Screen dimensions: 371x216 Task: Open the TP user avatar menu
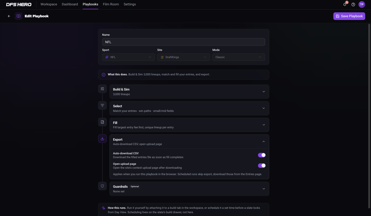point(362,4)
